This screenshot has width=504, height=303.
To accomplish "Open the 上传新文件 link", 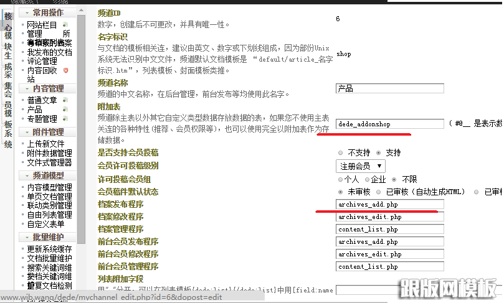I will (45, 144).
